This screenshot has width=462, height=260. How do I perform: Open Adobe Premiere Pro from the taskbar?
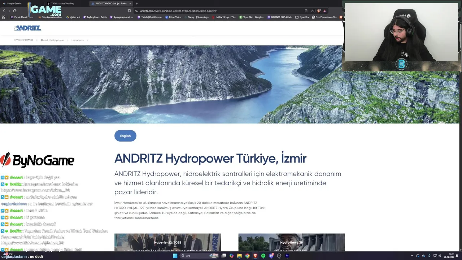coord(287,256)
